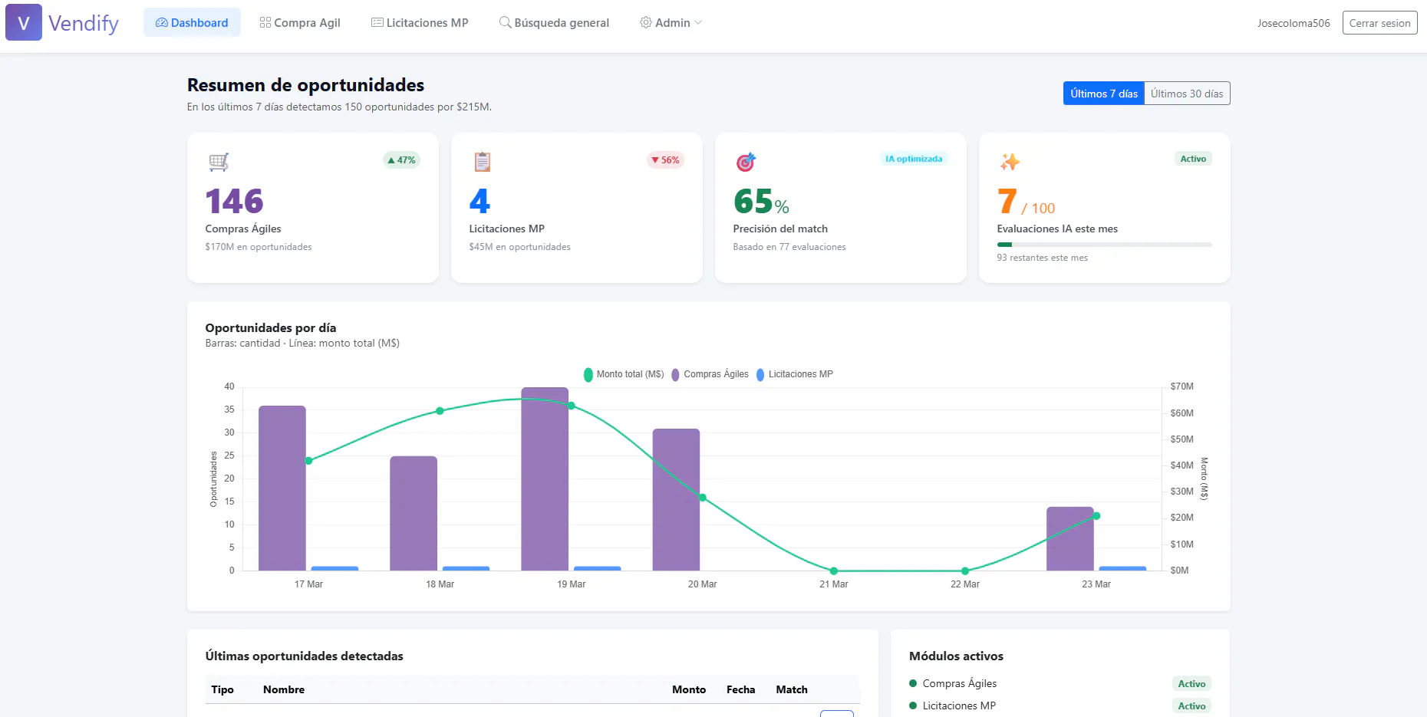Click the 21 Mar axis label
Screen dimensions: 1427x717
[834, 584]
